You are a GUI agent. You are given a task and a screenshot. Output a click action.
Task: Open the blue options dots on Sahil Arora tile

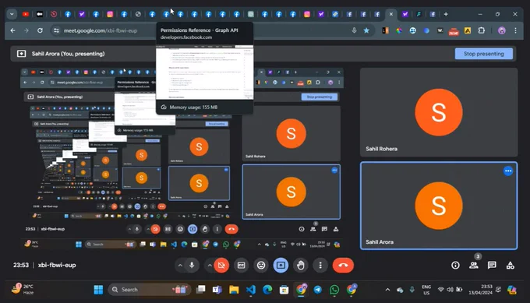coord(507,171)
